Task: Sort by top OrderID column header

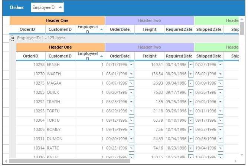Action: [27, 29]
